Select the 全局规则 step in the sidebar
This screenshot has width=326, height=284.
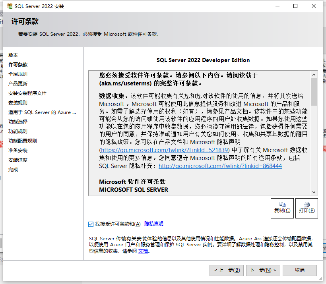(18, 74)
